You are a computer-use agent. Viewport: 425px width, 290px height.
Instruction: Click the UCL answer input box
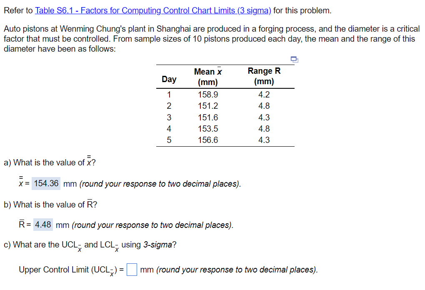pos(132,270)
